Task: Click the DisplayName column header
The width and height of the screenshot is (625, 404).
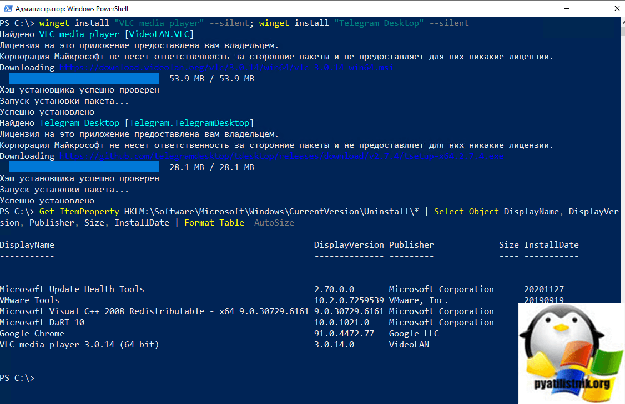Action: tap(27, 245)
